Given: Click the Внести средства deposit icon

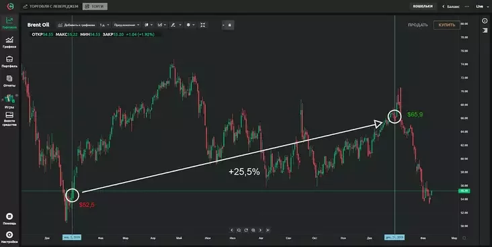Looking at the screenshot, I should (x=9, y=119).
